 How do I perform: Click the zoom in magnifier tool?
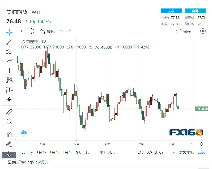point(9,122)
